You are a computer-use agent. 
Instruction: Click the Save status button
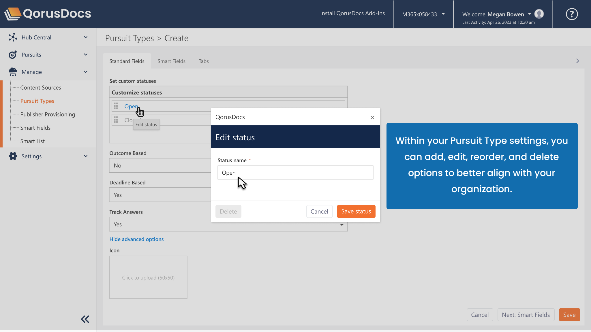(x=356, y=211)
